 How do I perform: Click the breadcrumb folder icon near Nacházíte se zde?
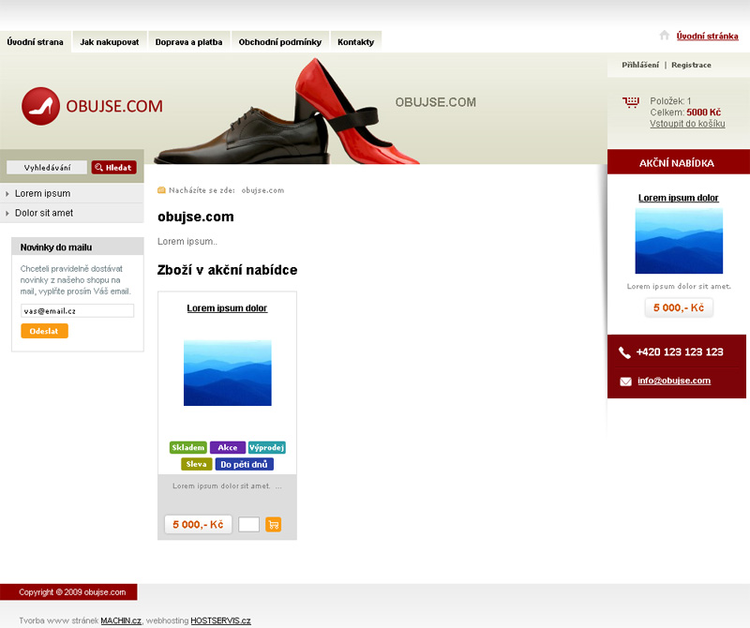tap(161, 190)
